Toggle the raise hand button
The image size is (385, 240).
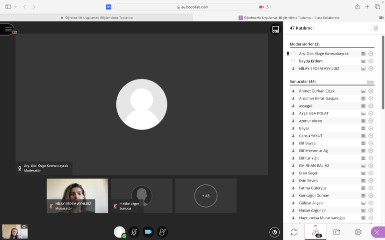[x=162, y=232]
